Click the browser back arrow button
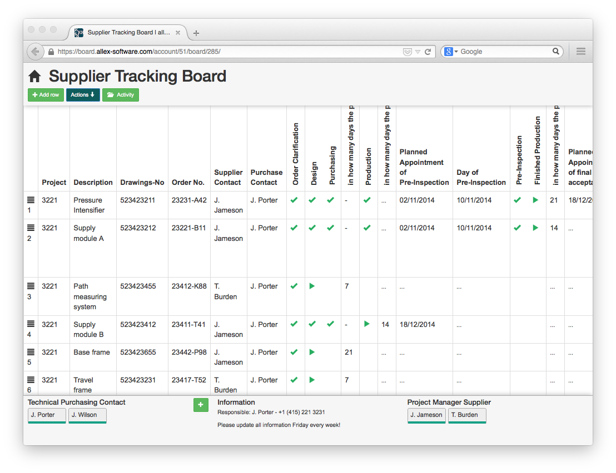 click(x=36, y=52)
